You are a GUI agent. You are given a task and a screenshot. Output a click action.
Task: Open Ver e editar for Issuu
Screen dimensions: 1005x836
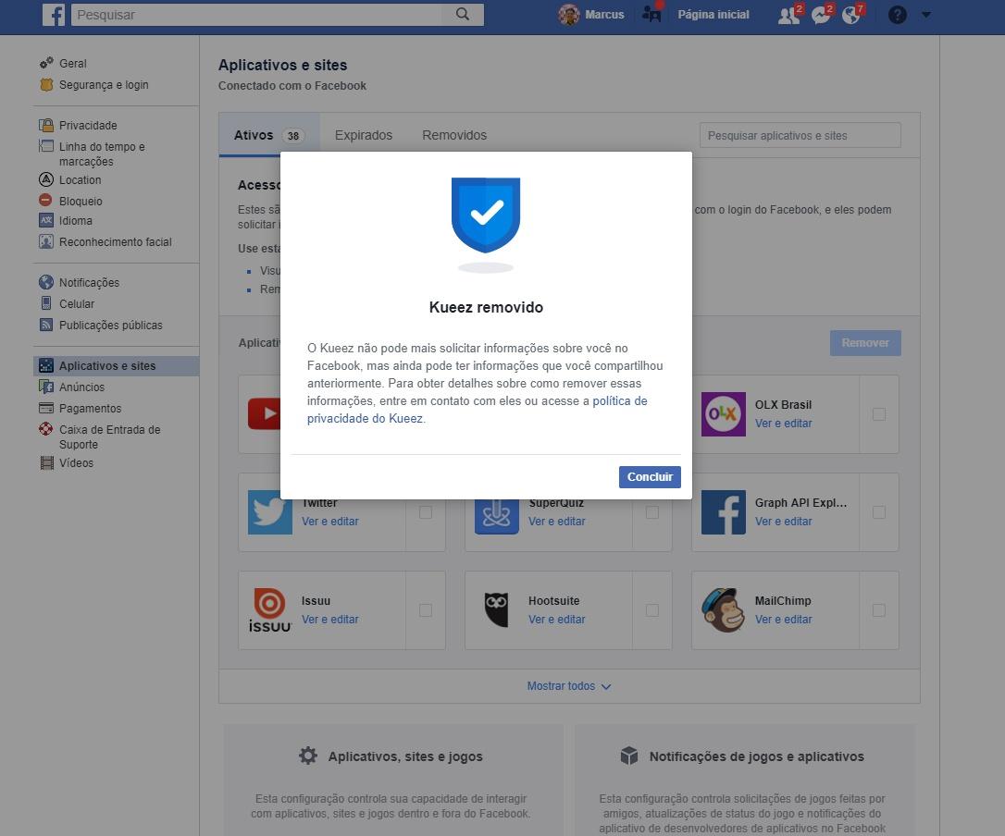coord(330,620)
